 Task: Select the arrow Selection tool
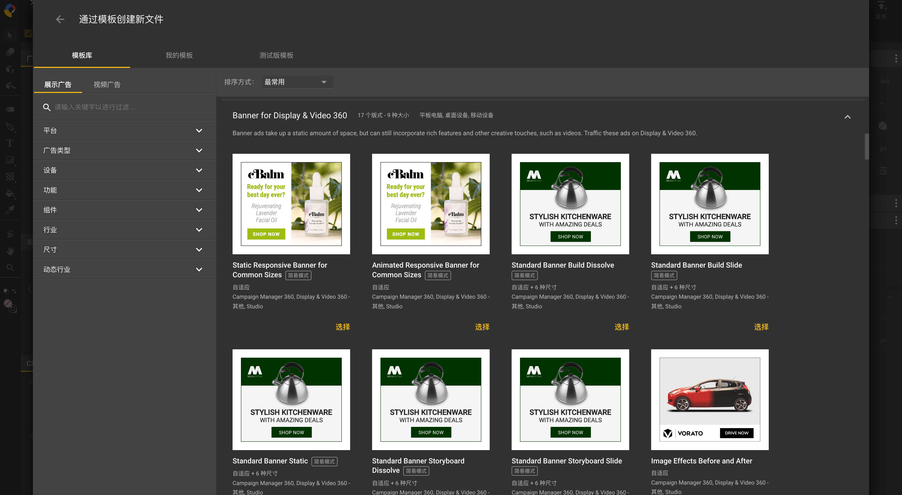point(10,36)
